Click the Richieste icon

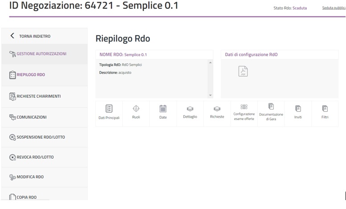coord(217,108)
